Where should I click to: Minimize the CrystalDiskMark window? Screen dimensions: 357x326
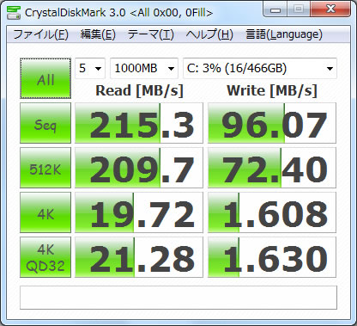pyautogui.click(x=275, y=9)
